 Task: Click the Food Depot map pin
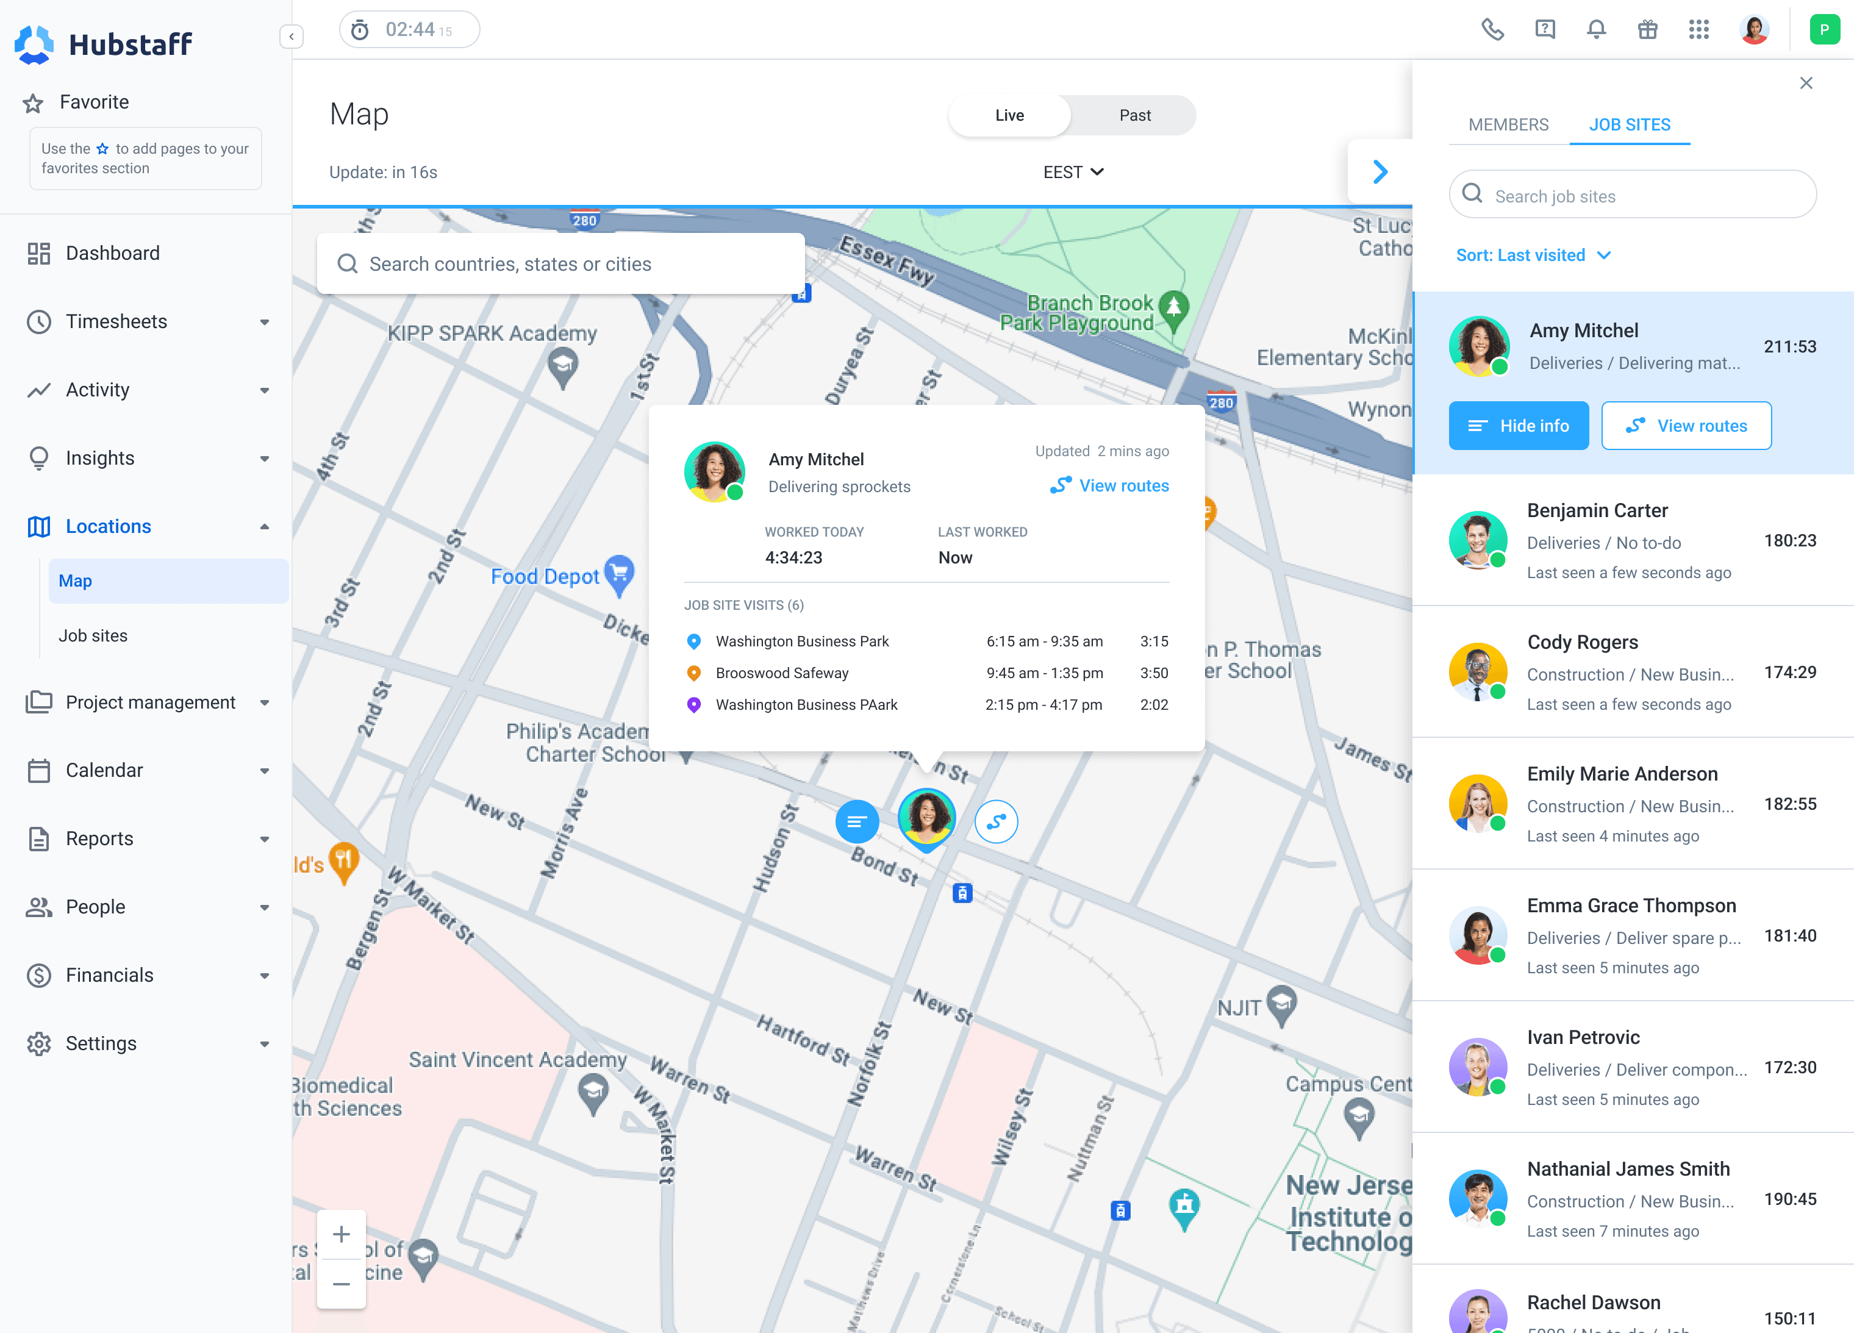coord(620,574)
